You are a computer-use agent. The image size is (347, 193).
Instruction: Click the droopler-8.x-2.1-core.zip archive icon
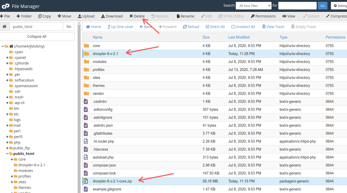point(86,181)
